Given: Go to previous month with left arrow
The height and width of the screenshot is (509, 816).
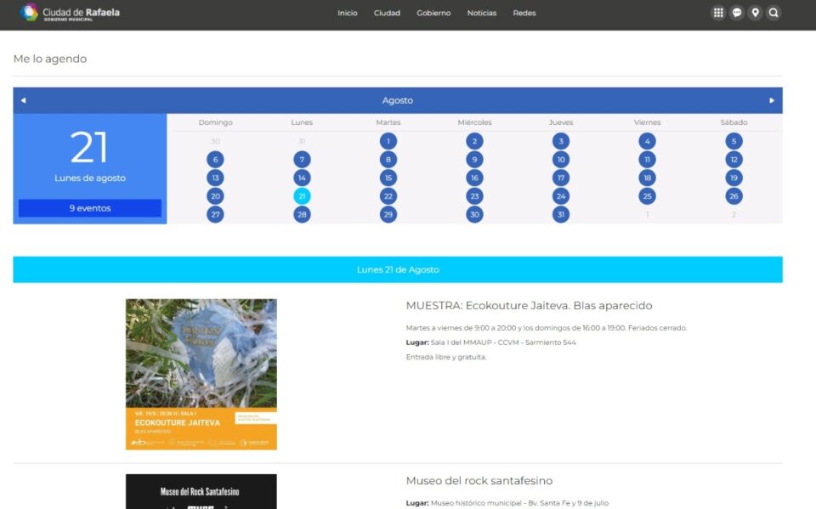Looking at the screenshot, I should tap(23, 100).
